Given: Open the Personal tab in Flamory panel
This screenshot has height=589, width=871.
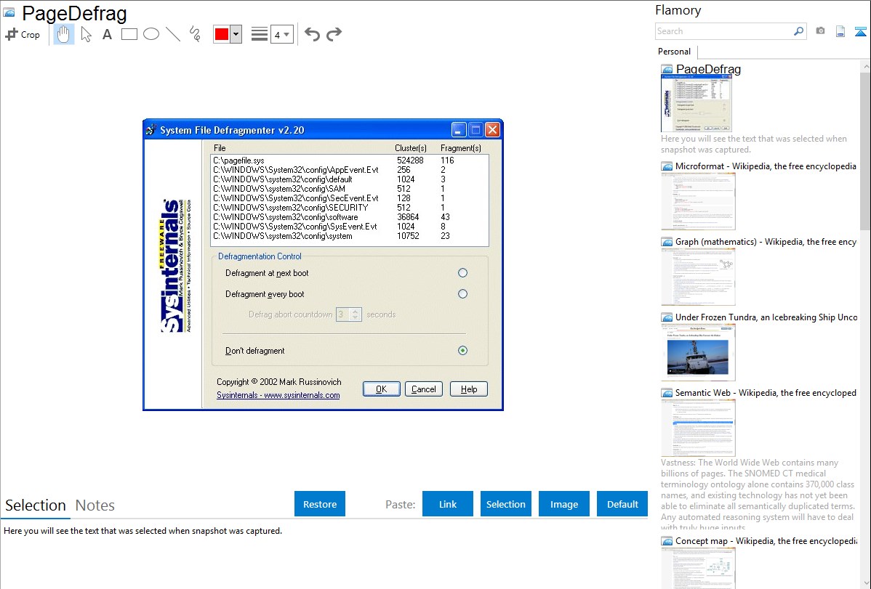Looking at the screenshot, I should pyautogui.click(x=675, y=51).
